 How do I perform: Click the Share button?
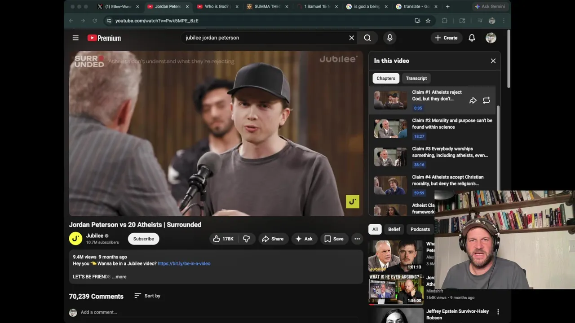point(273,239)
